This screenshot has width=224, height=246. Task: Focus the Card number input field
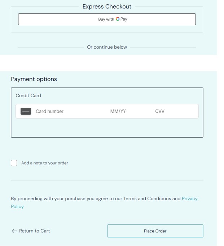pos(69,111)
